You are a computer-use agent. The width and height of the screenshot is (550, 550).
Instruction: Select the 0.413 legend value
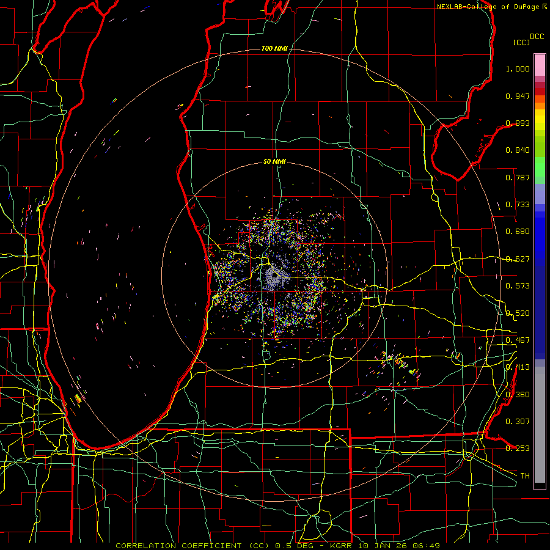click(x=518, y=367)
